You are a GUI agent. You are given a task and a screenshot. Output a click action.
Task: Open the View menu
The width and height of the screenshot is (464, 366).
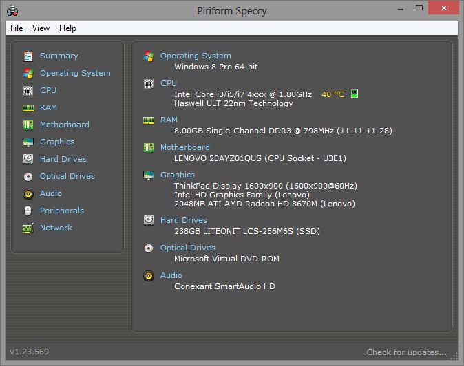41,28
